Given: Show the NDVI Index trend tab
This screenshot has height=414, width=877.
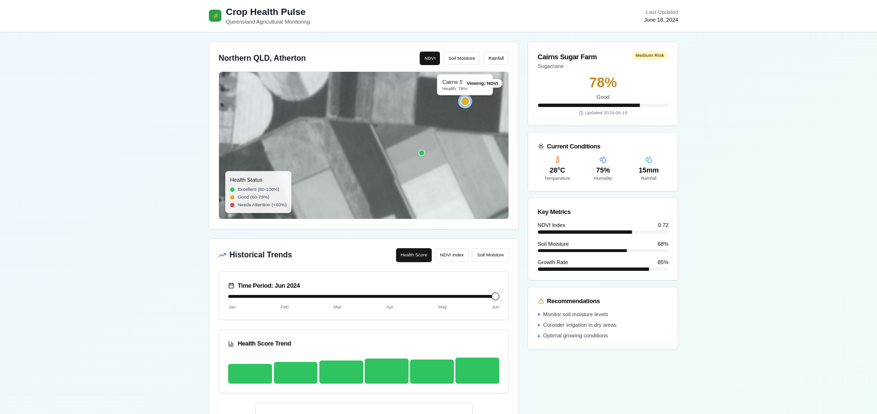Looking at the screenshot, I should [x=452, y=255].
